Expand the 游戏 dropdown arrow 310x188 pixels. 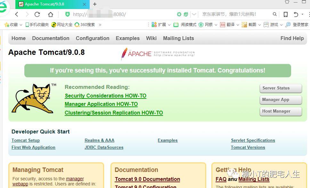pyautogui.click(x=281, y=25)
